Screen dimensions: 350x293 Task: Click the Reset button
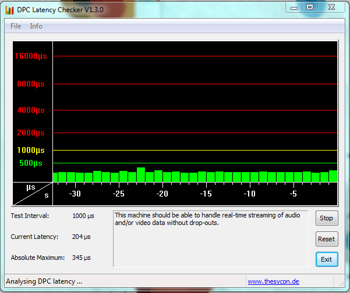point(327,239)
